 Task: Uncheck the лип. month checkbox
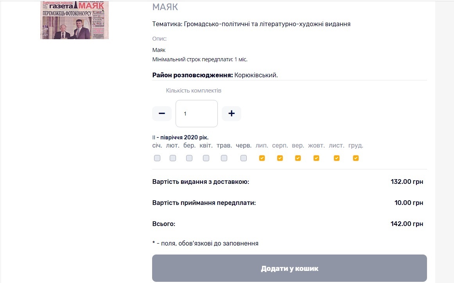262,158
